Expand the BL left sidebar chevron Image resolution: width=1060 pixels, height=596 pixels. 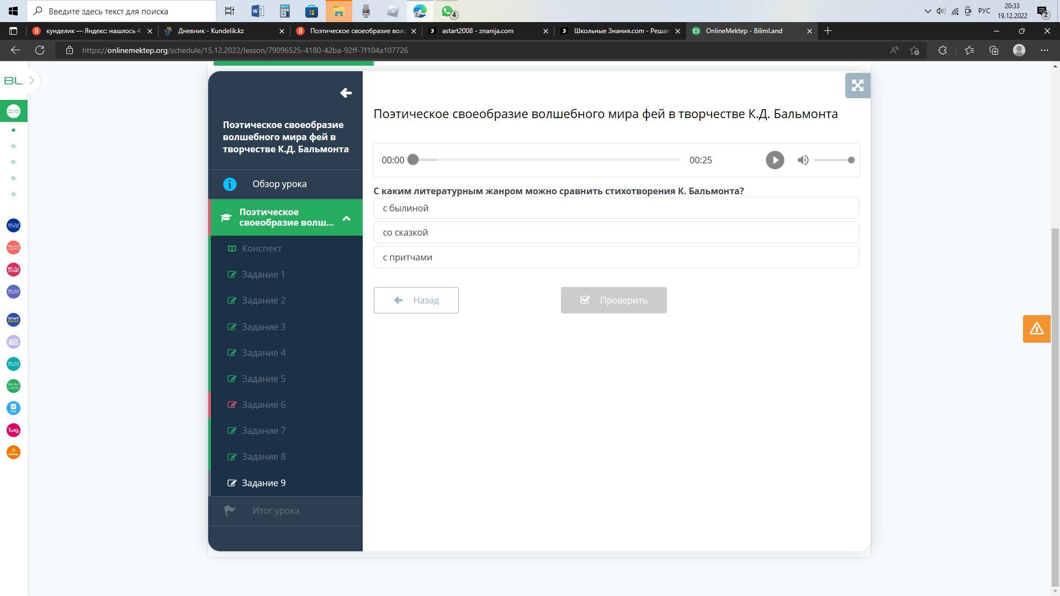(x=31, y=81)
